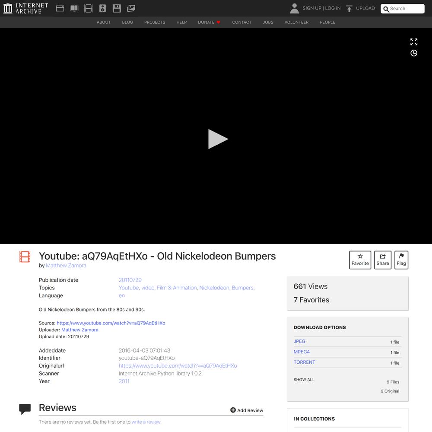Click the orange film media-type icon
This screenshot has height=432, width=432.
tap(25, 257)
